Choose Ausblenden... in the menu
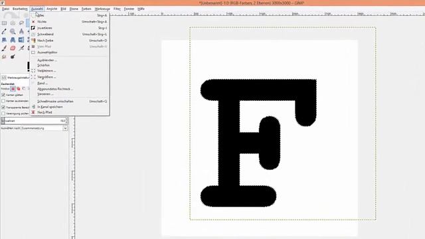This screenshot has height=239, width=425. point(69,60)
